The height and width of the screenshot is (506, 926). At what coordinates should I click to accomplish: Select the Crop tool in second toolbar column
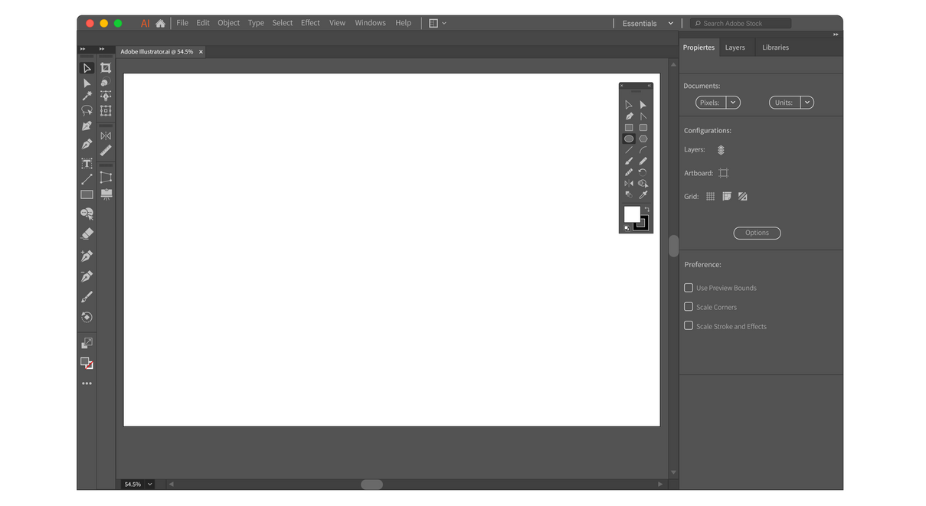pyautogui.click(x=106, y=68)
